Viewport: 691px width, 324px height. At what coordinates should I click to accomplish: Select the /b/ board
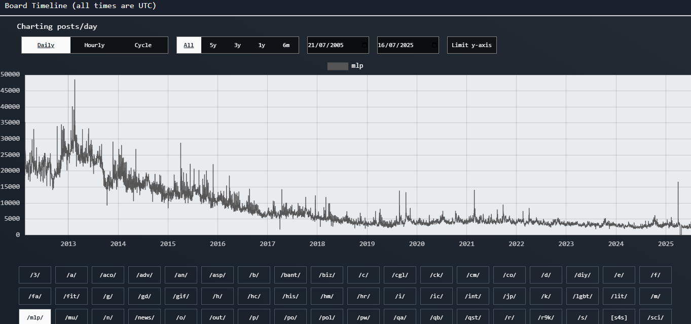(254, 275)
